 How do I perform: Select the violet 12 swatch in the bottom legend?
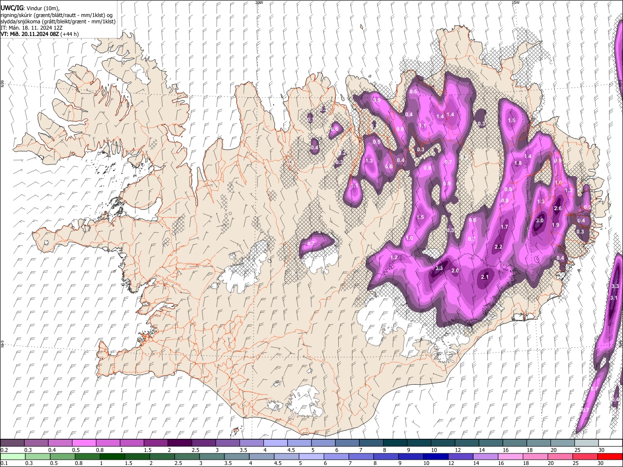click(x=461, y=456)
